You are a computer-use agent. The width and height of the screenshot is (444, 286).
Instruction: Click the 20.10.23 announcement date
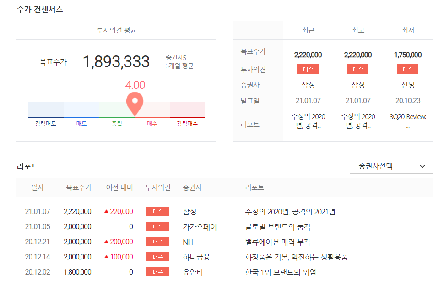tap(408, 100)
